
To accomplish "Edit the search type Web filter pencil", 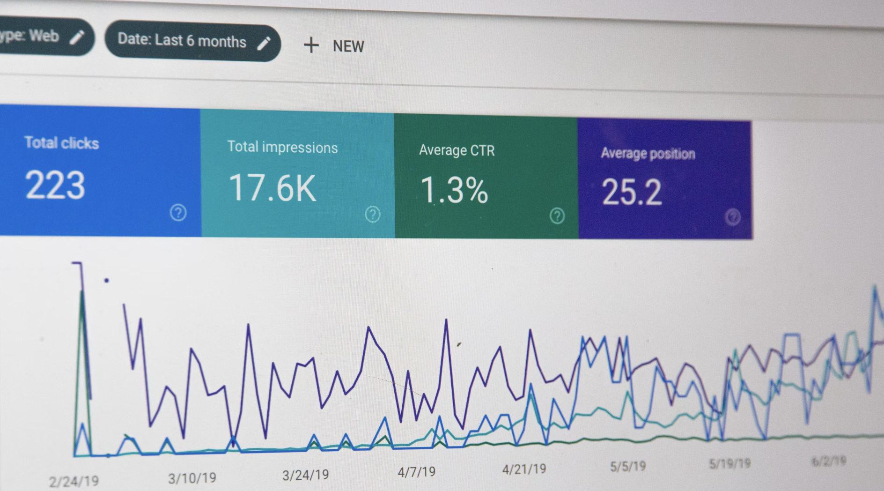I will [x=77, y=37].
